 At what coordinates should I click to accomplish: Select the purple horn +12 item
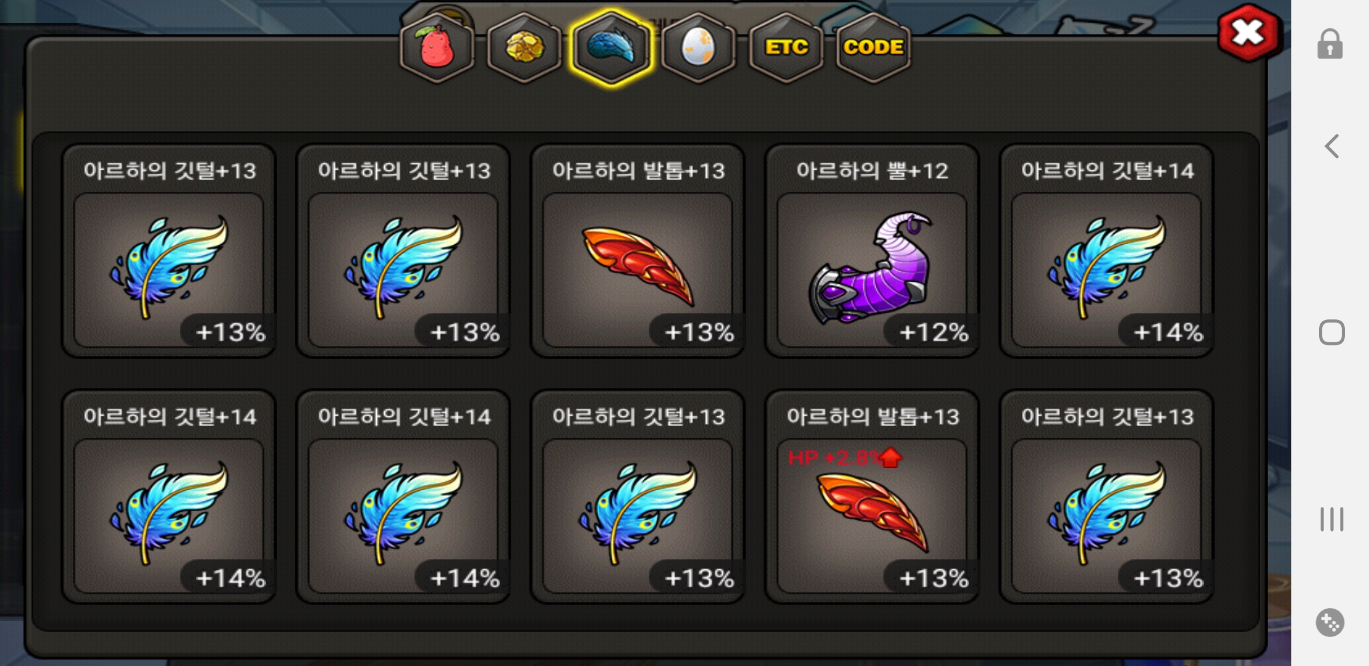(x=872, y=251)
